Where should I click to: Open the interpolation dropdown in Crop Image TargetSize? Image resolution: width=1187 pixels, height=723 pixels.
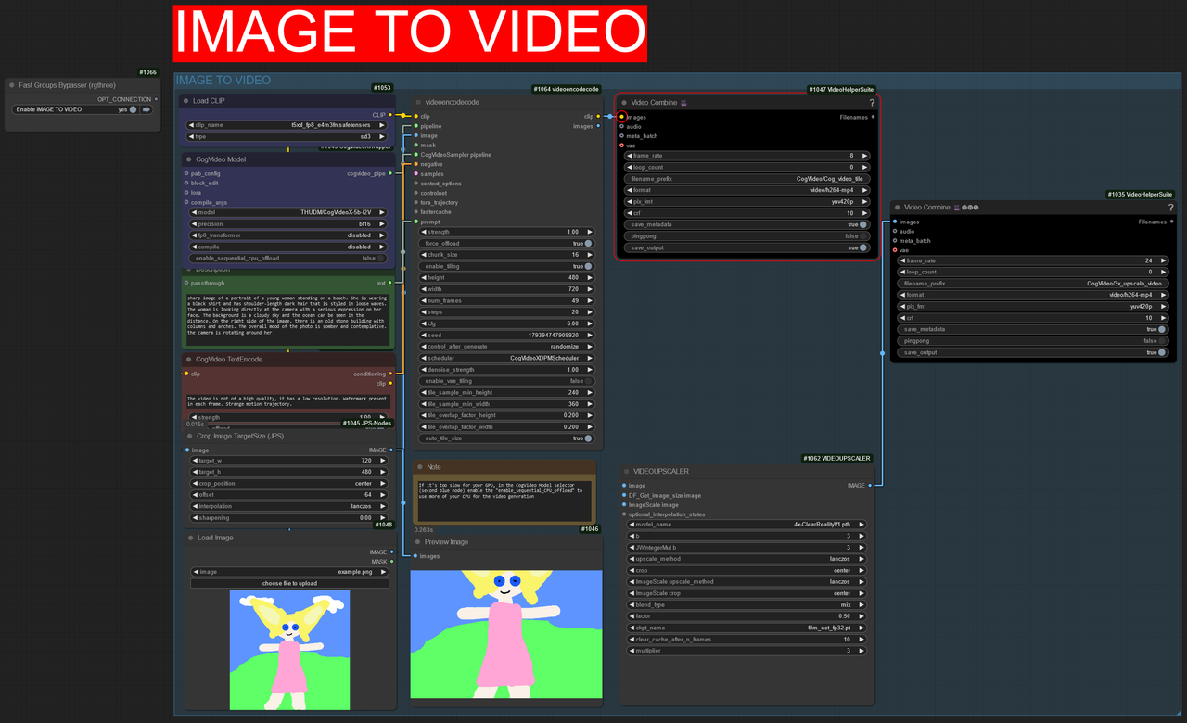288,506
